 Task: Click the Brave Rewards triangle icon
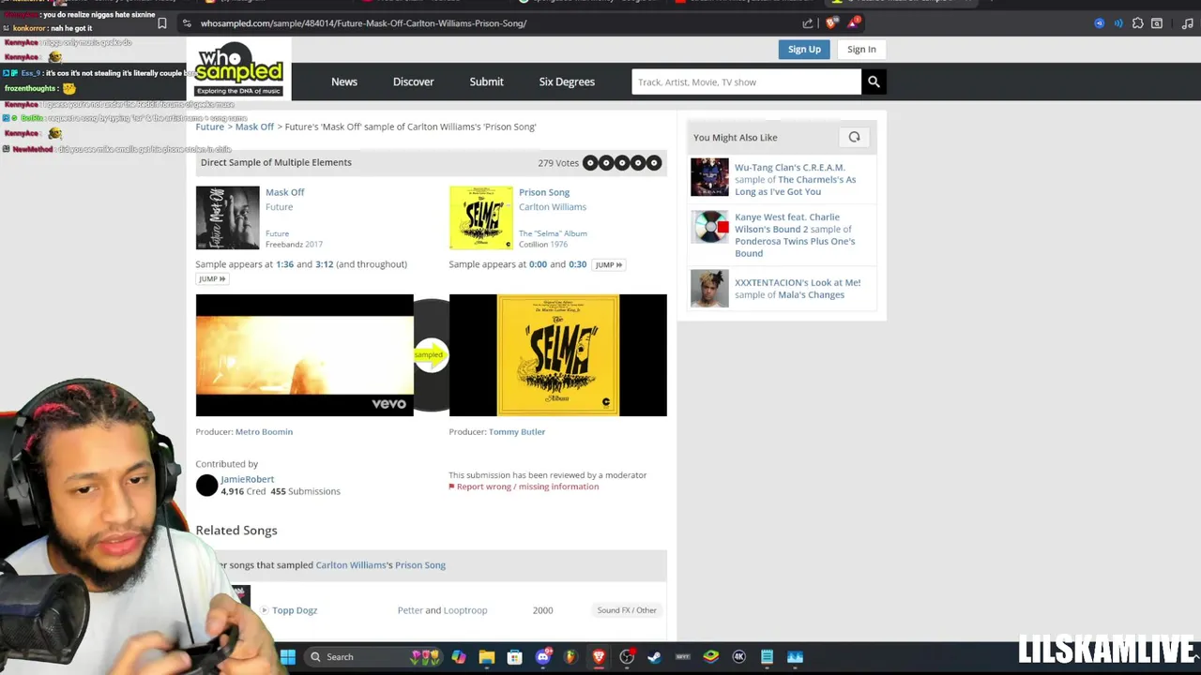click(854, 22)
